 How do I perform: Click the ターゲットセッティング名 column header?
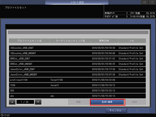[x=70, y=41]
